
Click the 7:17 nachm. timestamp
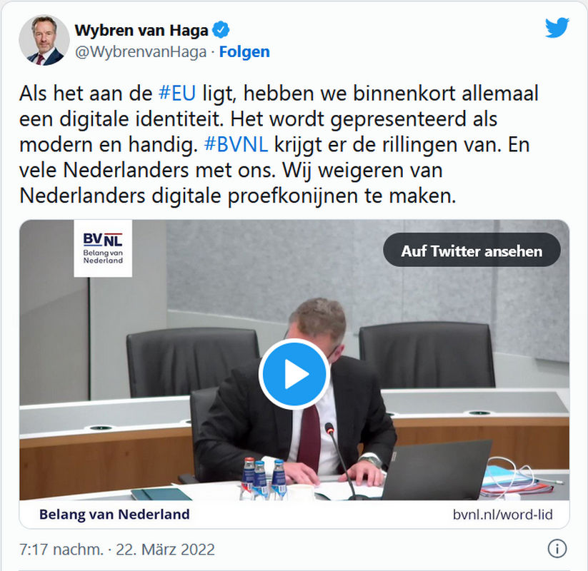click(61, 550)
